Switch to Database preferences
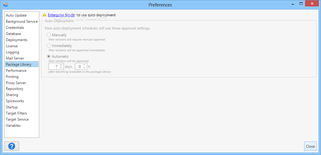Image resolution: width=321 pixels, height=155 pixels. [x=22, y=34]
